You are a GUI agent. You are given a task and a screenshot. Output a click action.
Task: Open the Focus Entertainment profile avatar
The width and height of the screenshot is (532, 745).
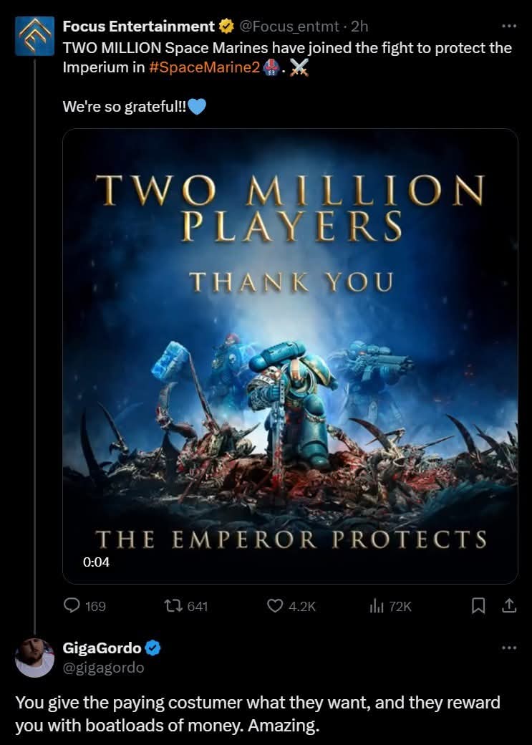click(34, 36)
